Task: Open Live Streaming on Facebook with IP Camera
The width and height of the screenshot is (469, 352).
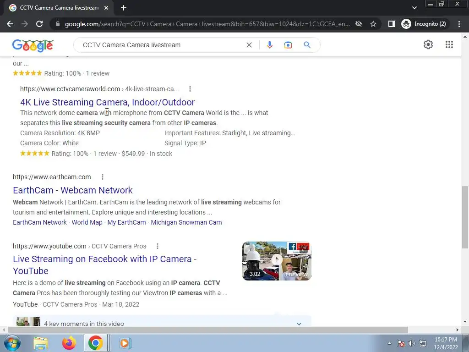Action: point(105,265)
